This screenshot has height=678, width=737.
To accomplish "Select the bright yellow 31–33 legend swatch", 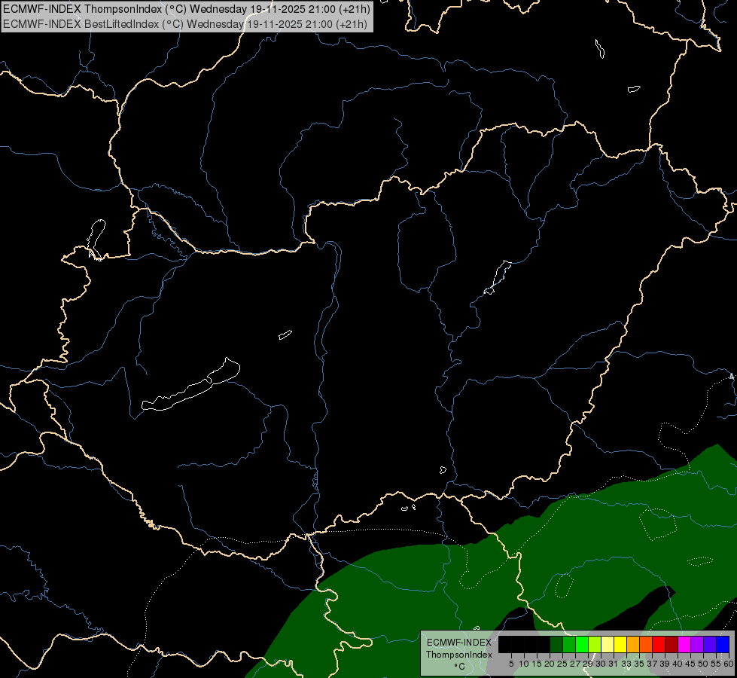I will [x=620, y=644].
